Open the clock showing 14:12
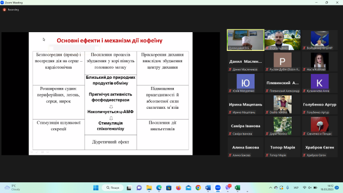 (327, 188)
